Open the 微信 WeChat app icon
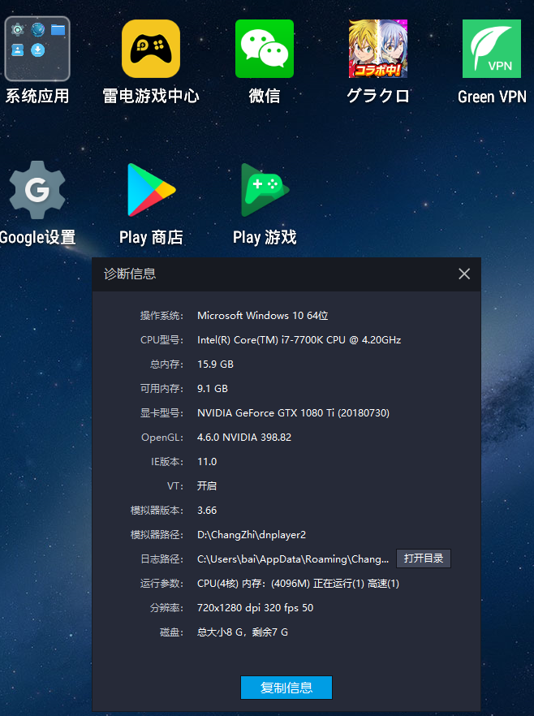Viewport: 534px width, 716px height. coord(265,49)
